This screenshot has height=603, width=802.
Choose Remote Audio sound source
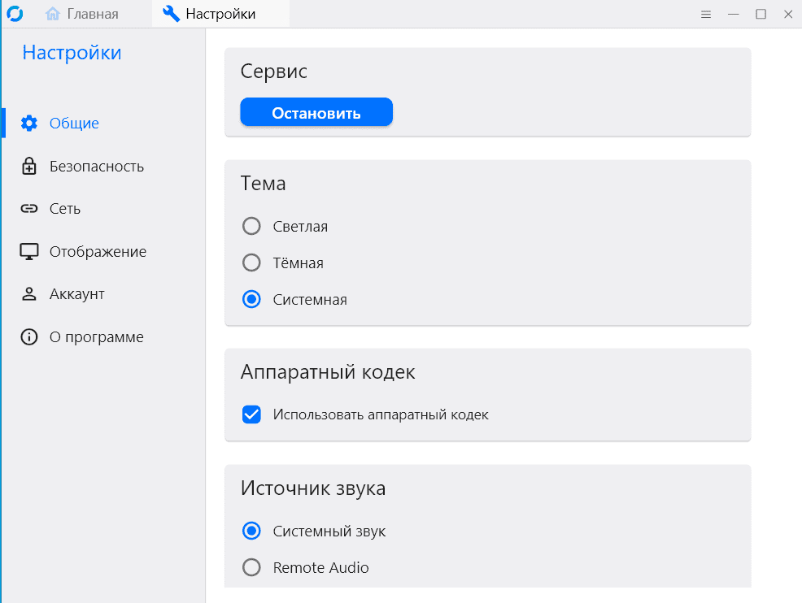click(252, 567)
